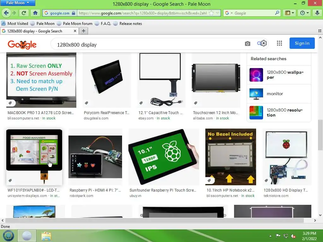Image resolution: width=323 pixels, height=242 pixels.
Task: Open the Release notes bookmark
Action: tap(127, 23)
